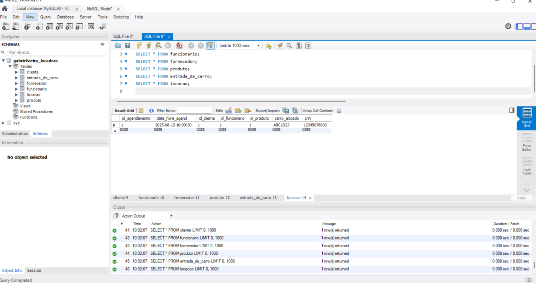Create a new SQL tab for executing queries
536x283 pixels.
[x=5, y=26]
